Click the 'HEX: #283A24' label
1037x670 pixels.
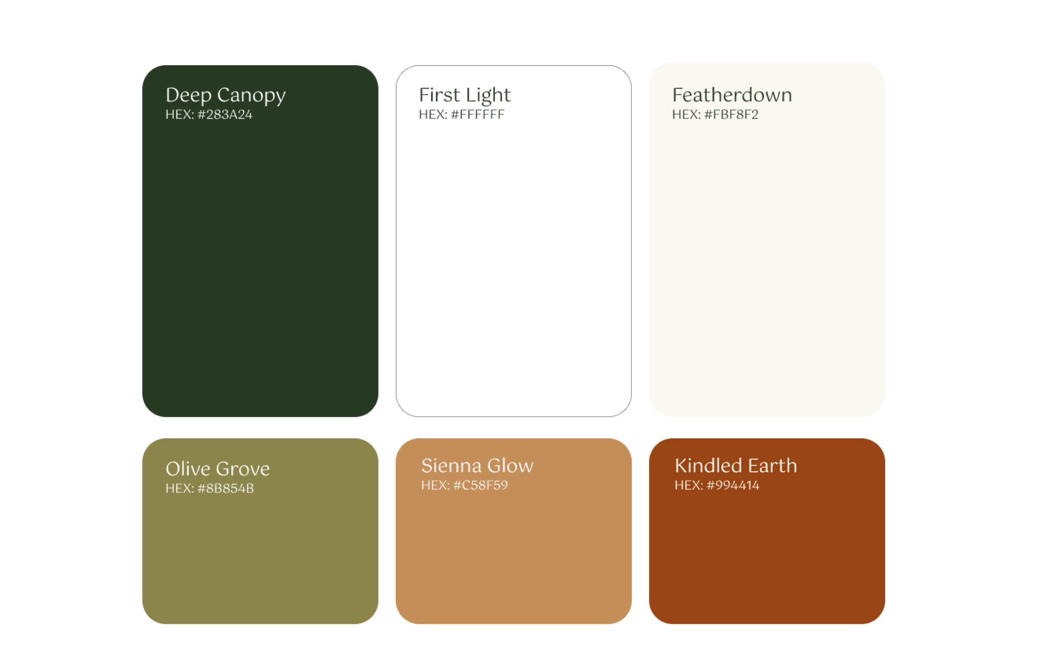pos(209,115)
